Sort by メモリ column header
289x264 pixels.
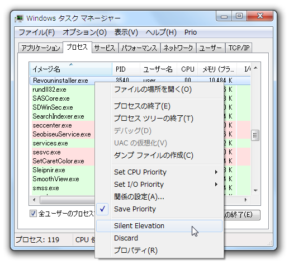pyautogui.click(x=217, y=69)
